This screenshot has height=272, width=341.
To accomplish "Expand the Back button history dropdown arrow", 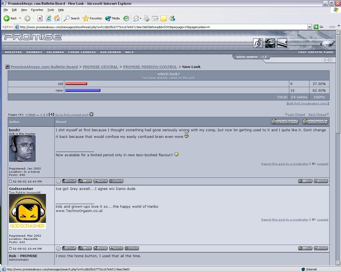I will coord(20,18).
